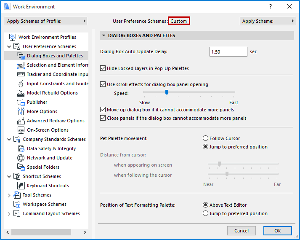Click the OK button
The width and height of the screenshot is (300, 240).
tap(277, 231)
